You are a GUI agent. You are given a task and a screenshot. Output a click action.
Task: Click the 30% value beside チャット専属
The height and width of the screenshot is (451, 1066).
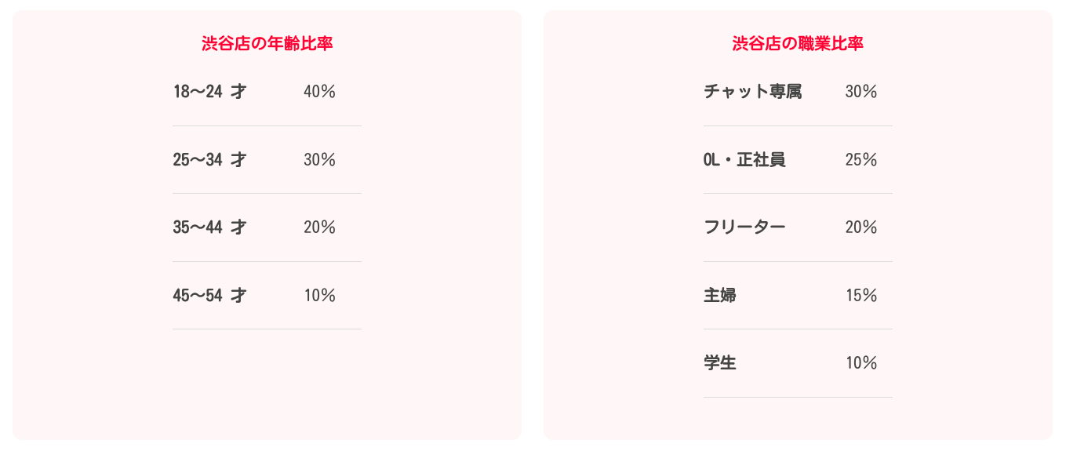click(x=860, y=92)
